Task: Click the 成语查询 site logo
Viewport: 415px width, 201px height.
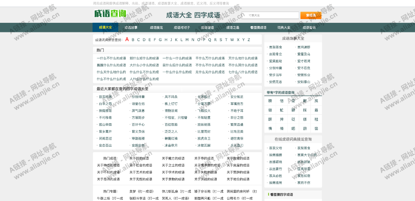Action: (110, 14)
